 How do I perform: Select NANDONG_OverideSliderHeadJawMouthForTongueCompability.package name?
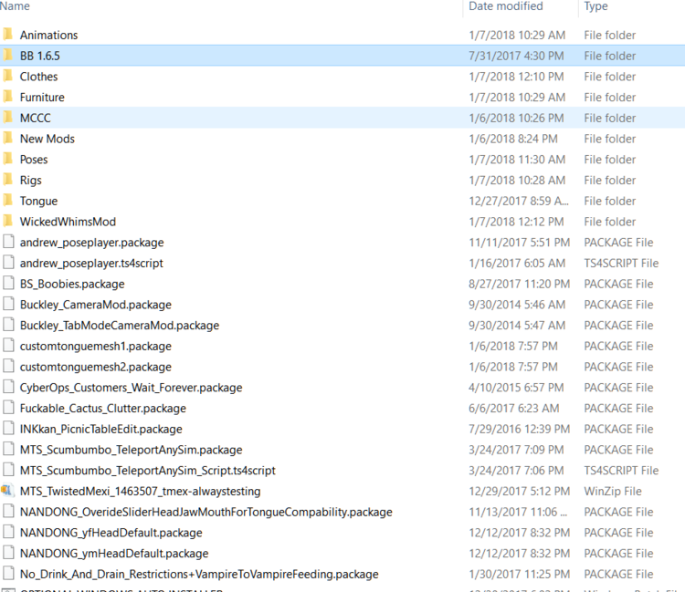(206, 512)
